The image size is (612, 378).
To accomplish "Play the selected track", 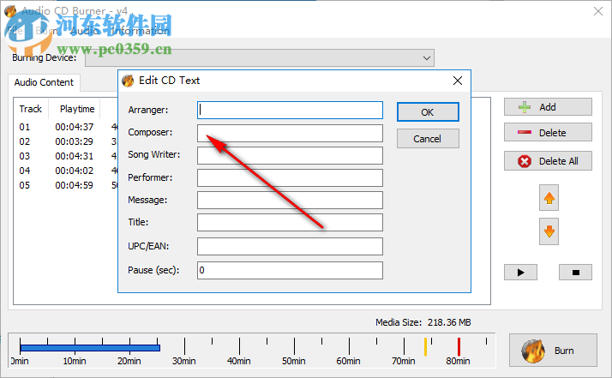I will (x=520, y=273).
